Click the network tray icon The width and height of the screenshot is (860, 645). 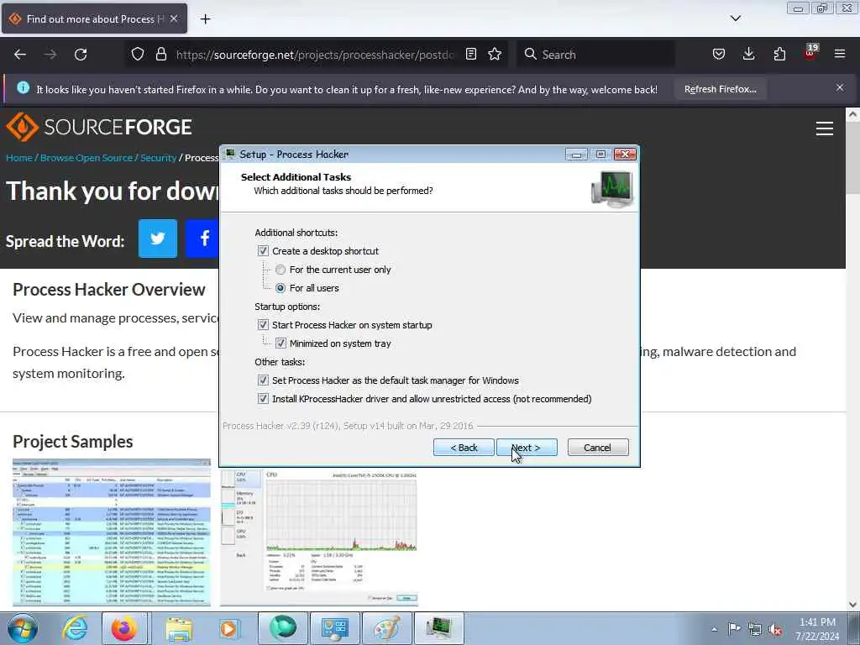click(755, 629)
